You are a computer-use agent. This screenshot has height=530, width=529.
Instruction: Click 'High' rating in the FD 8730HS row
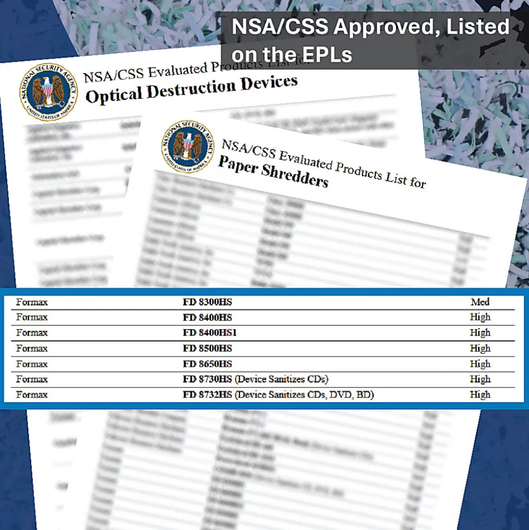[480, 379]
